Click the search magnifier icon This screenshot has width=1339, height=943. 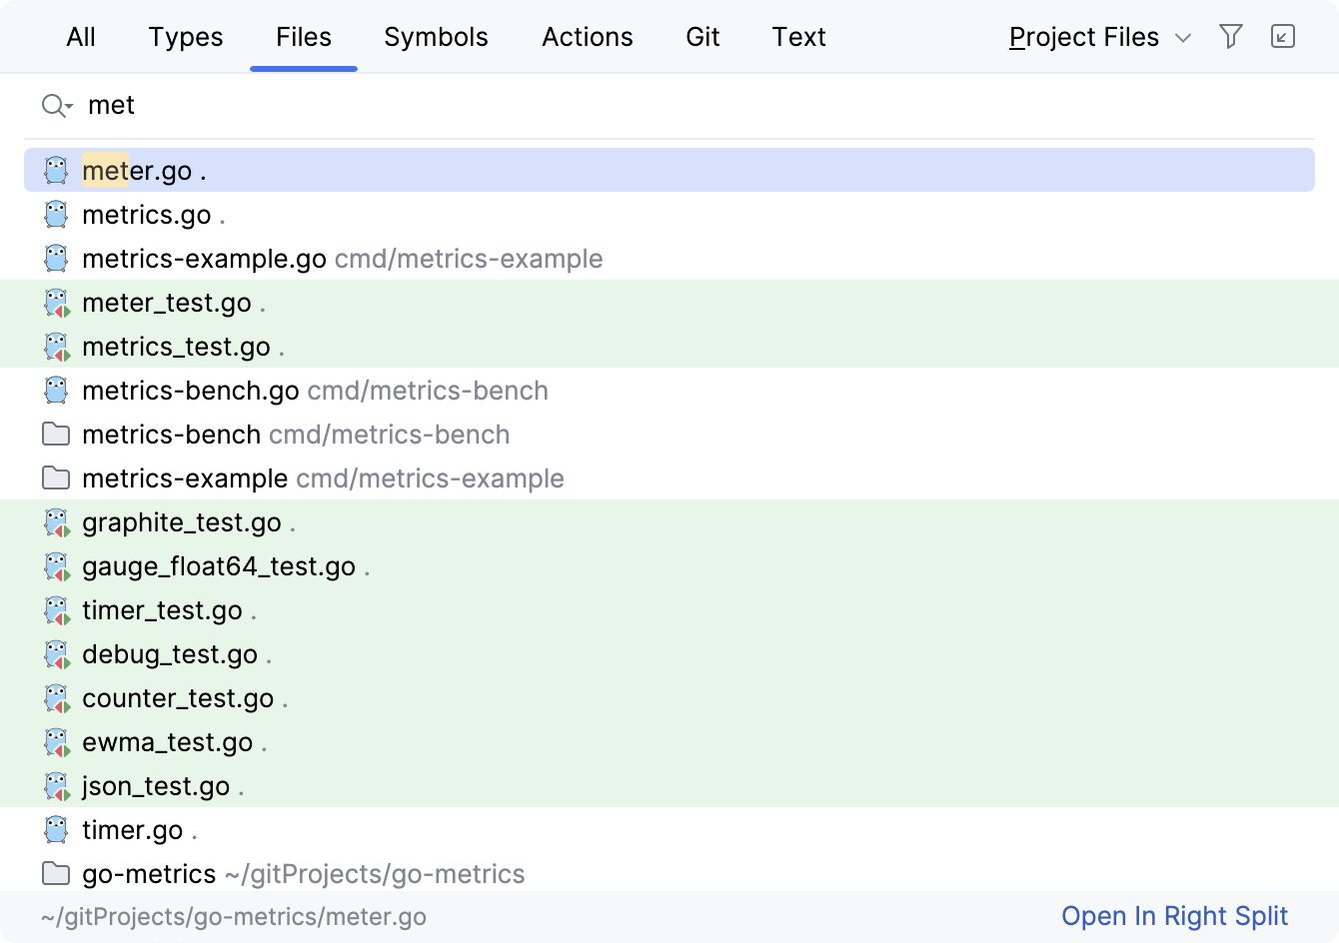pos(50,105)
